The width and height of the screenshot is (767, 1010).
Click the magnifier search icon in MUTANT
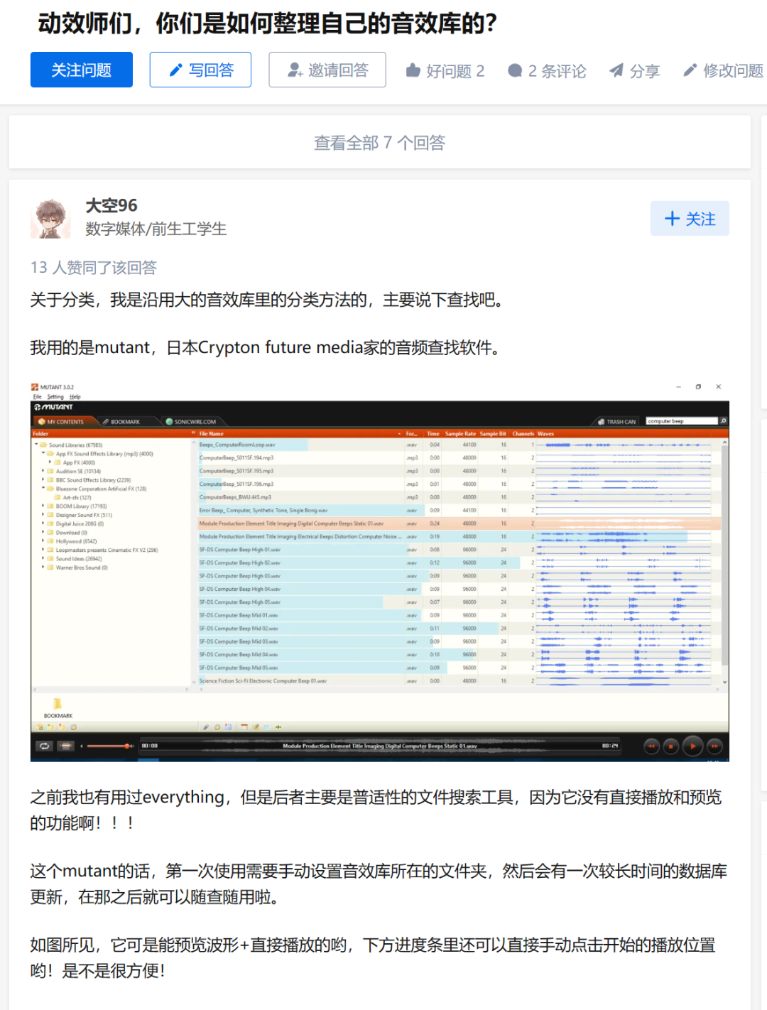(723, 421)
